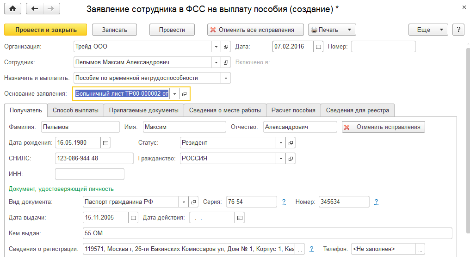
Task: Open calendar for date of birth
Action: [106, 143]
